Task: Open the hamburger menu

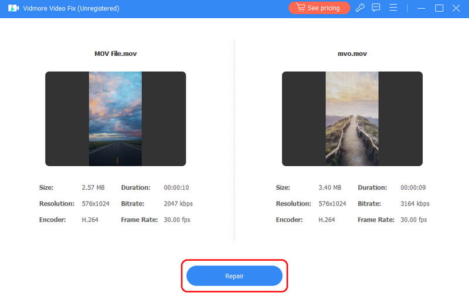Action: click(393, 8)
